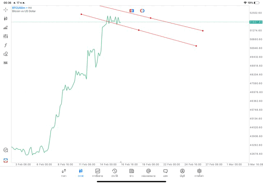
Task: Open chart settings sliders icon
Action: pos(6,36)
